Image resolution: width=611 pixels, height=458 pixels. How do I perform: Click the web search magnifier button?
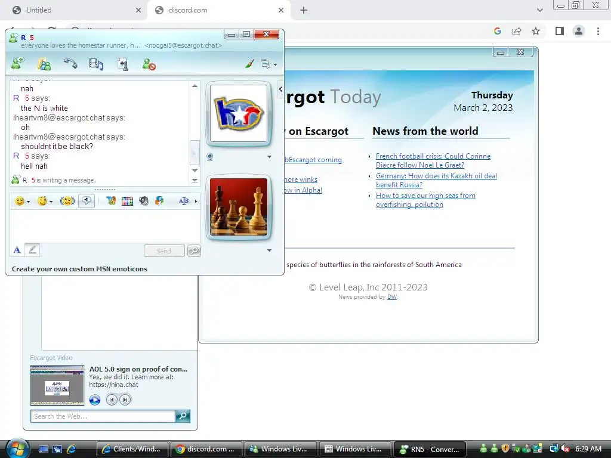pos(183,416)
